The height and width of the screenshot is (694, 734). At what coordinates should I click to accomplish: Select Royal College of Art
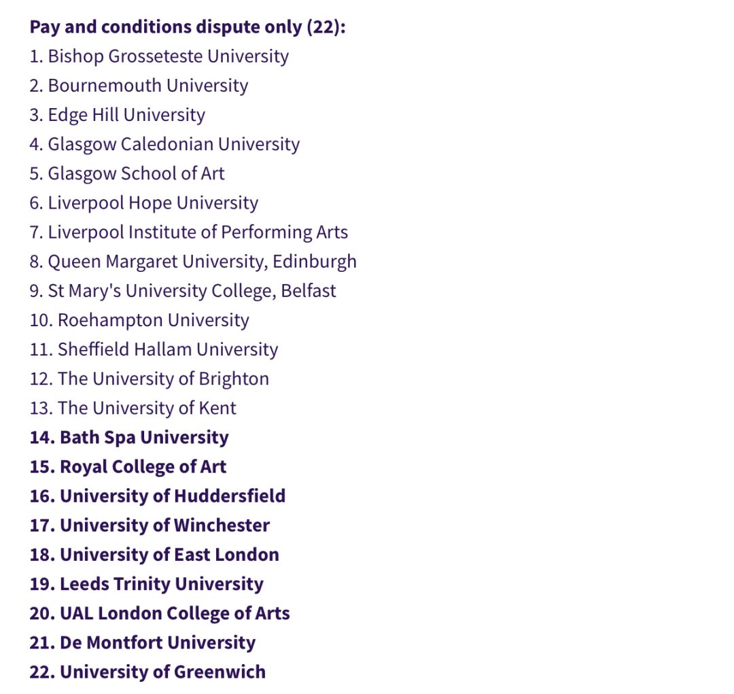point(143,466)
